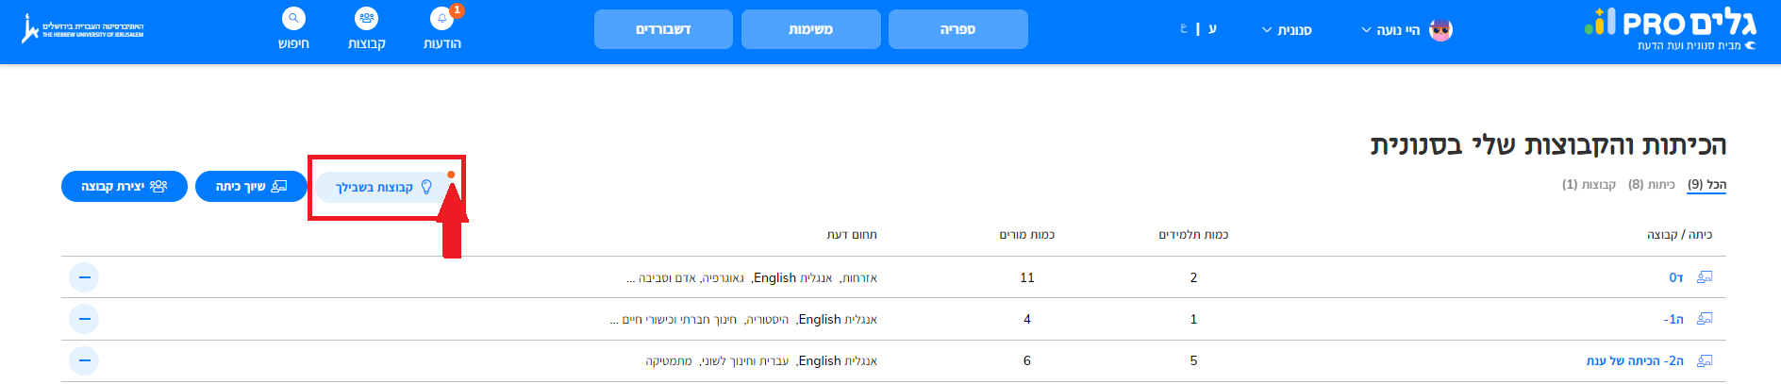The width and height of the screenshot is (1781, 384).
Task: Switch to the ספריה tab
Action: pyautogui.click(x=957, y=29)
